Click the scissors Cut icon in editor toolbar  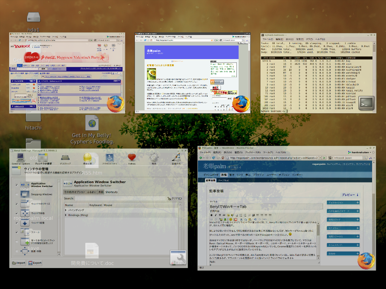click(241, 219)
